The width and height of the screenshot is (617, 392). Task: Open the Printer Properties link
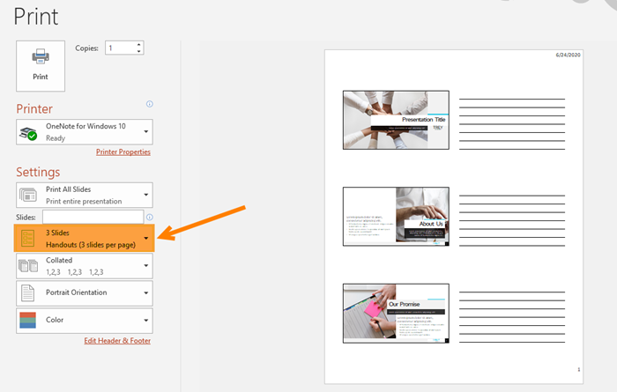click(x=123, y=152)
